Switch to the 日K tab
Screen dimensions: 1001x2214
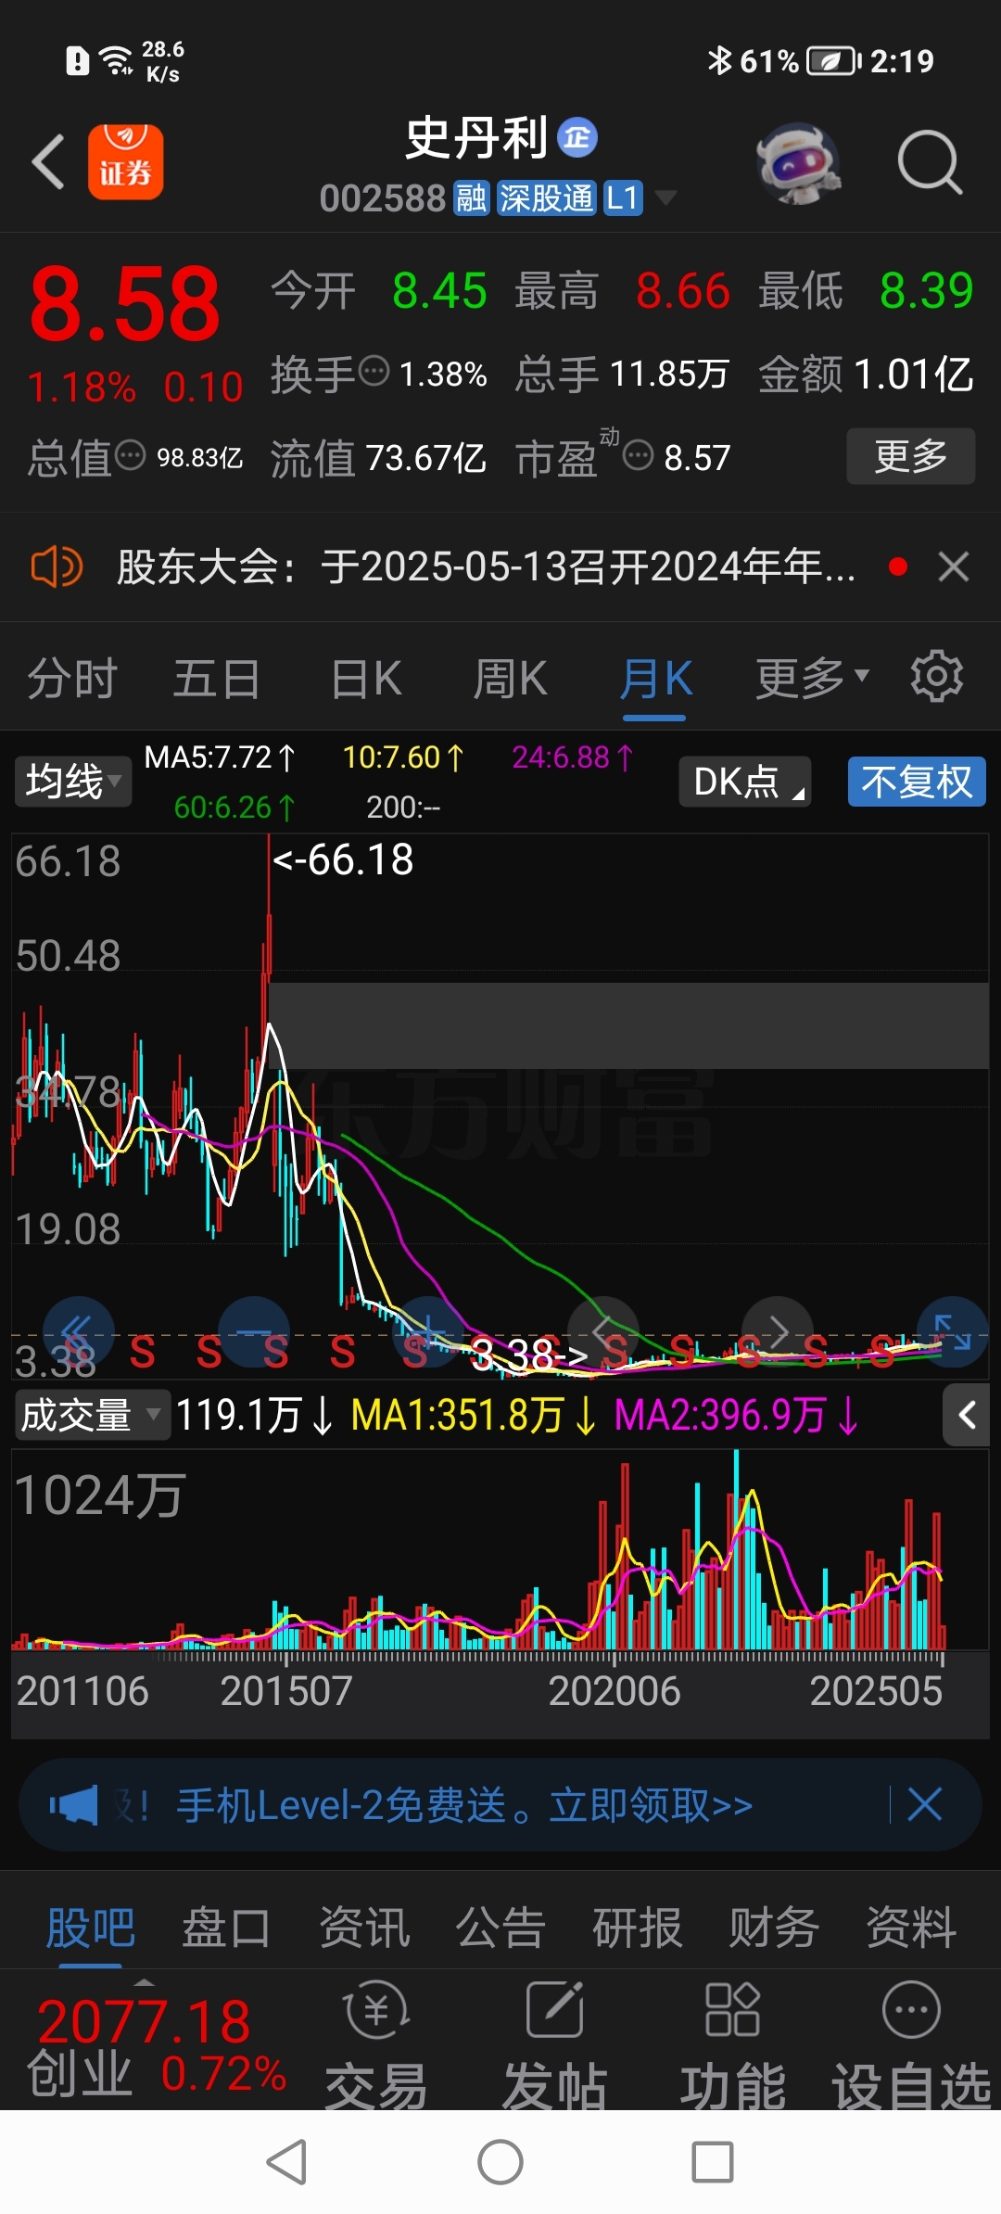(x=367, y=678)
